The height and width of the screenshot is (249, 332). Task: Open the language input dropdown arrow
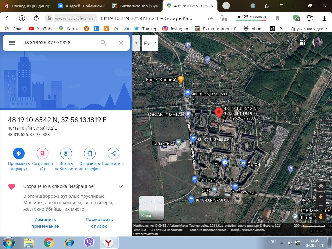coord(155,42)
